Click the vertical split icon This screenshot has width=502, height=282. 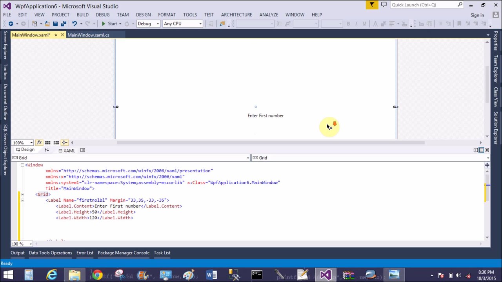(x=476, y=150)
